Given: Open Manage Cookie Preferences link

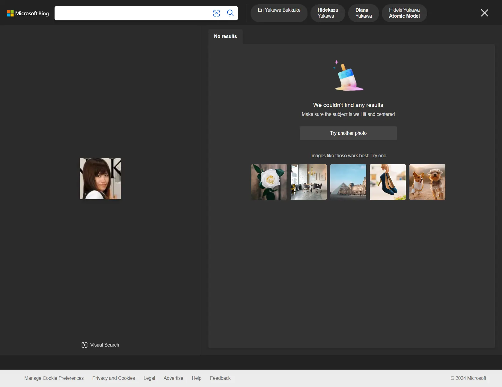Looking at the screenshot, I should (x=54, y=378).
